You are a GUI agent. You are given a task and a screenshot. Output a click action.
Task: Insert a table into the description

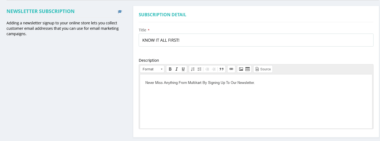click(247, 69)
